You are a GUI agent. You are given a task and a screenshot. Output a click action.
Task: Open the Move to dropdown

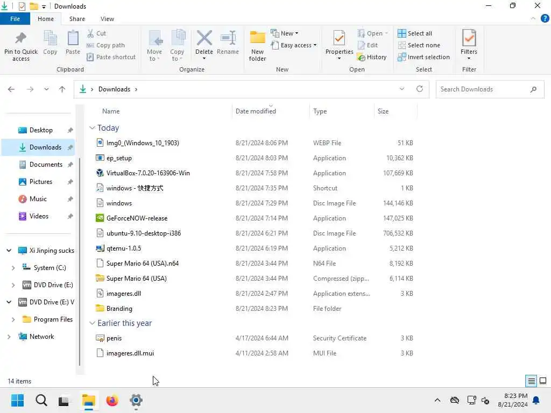point(154,46)
